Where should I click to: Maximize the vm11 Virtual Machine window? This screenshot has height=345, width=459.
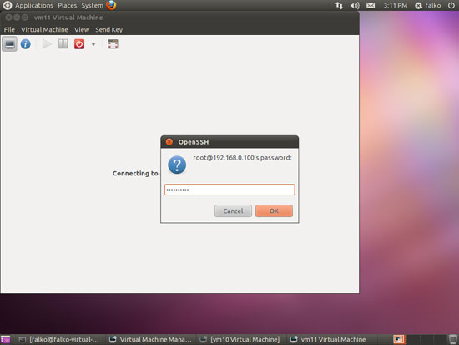point(25,18)
